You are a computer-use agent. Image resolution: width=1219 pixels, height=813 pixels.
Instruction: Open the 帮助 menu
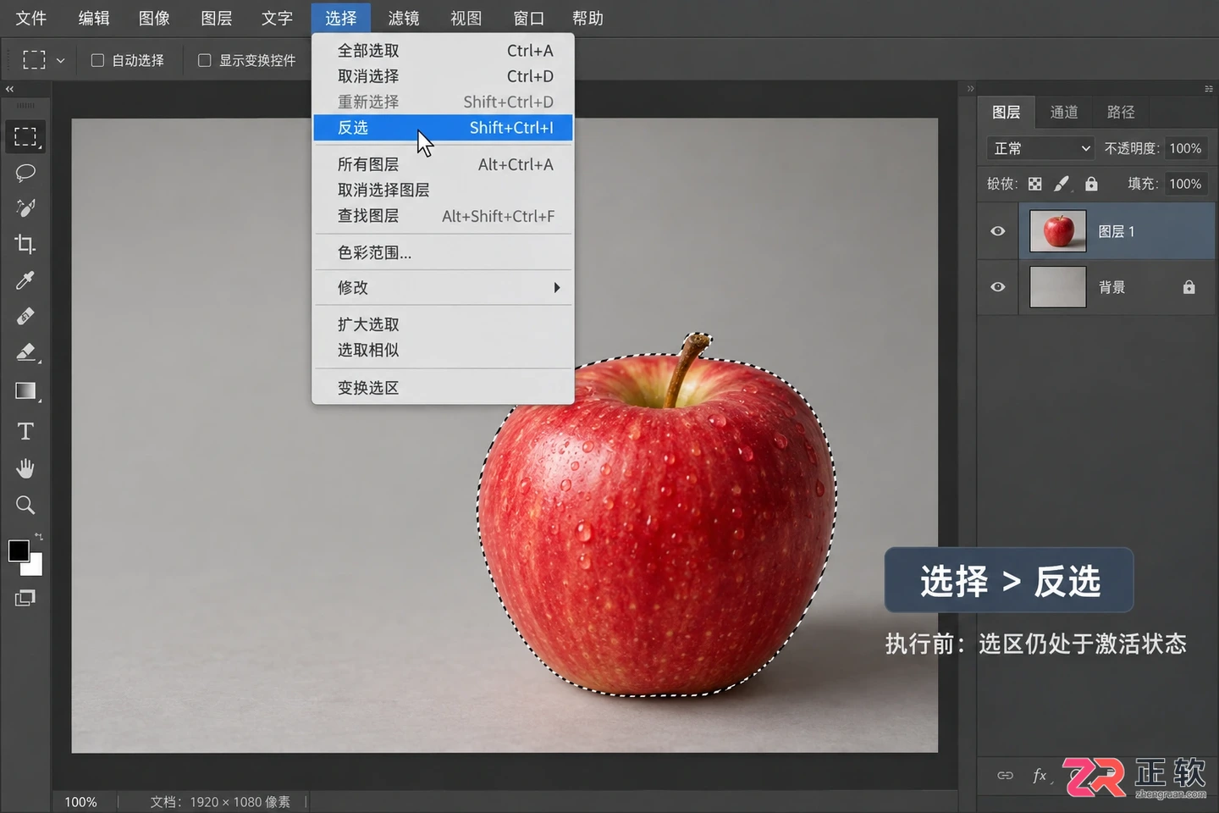click(x=587, y=18)
